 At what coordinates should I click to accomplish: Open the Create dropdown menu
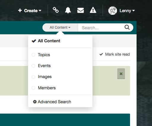point(30,11)
